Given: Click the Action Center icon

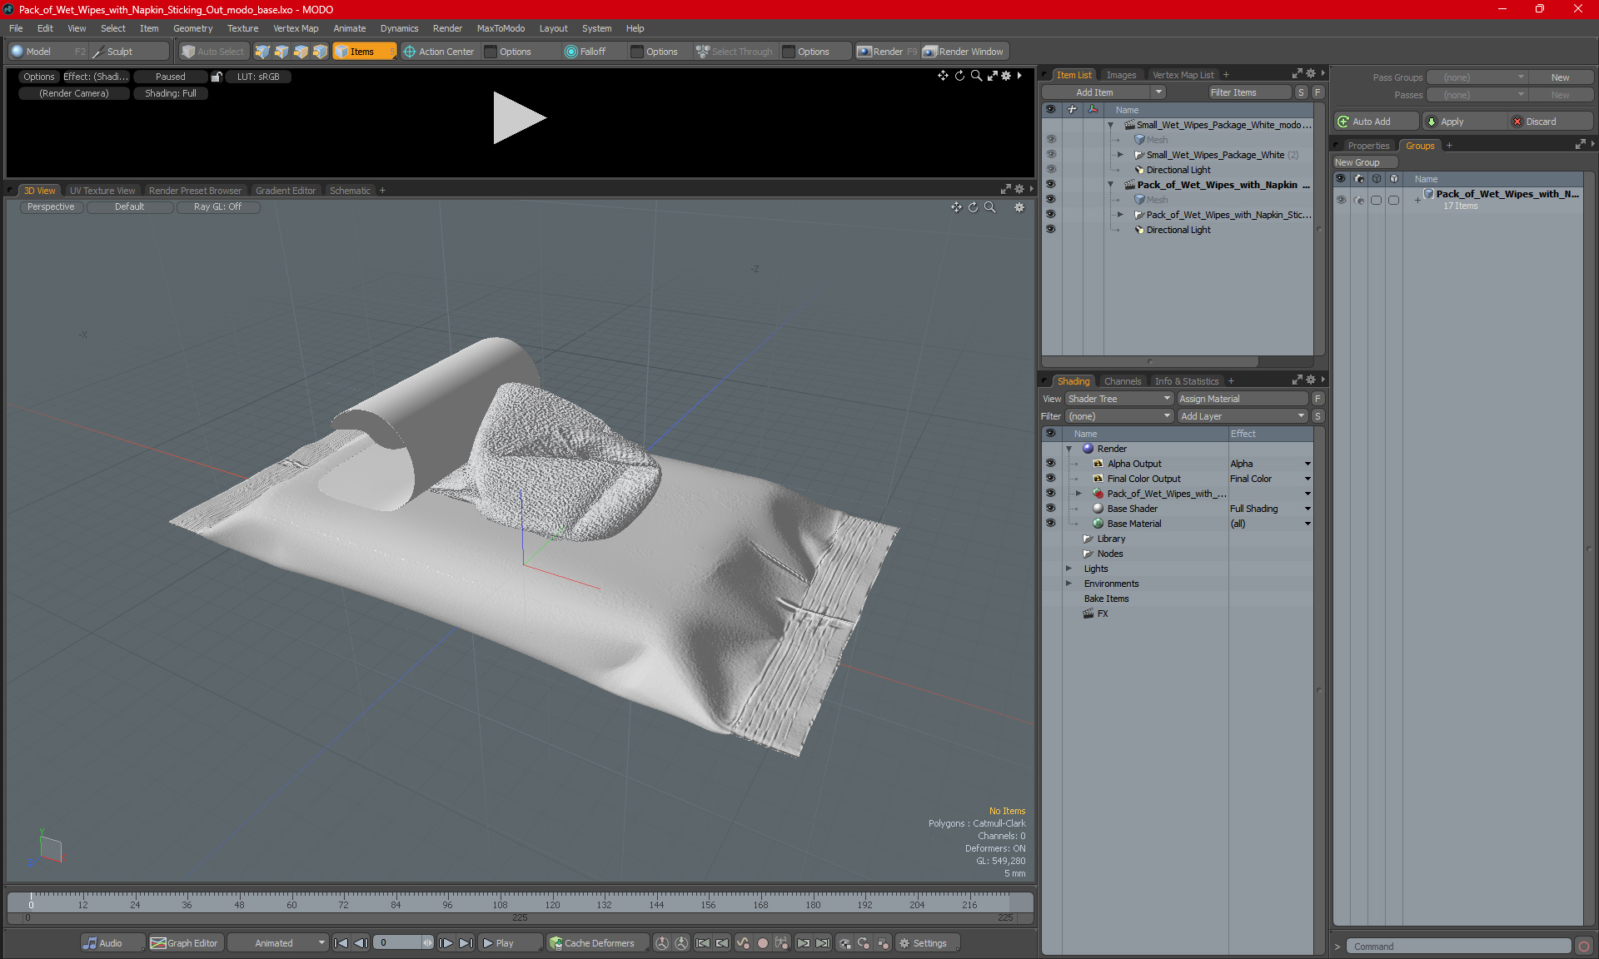Looking at the screenshot, I should [x=410, y=52].
